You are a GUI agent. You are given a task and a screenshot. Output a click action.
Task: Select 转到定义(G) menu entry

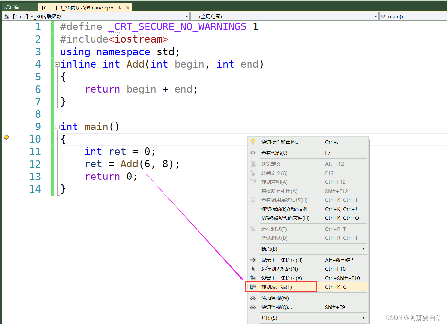point(308,173)
